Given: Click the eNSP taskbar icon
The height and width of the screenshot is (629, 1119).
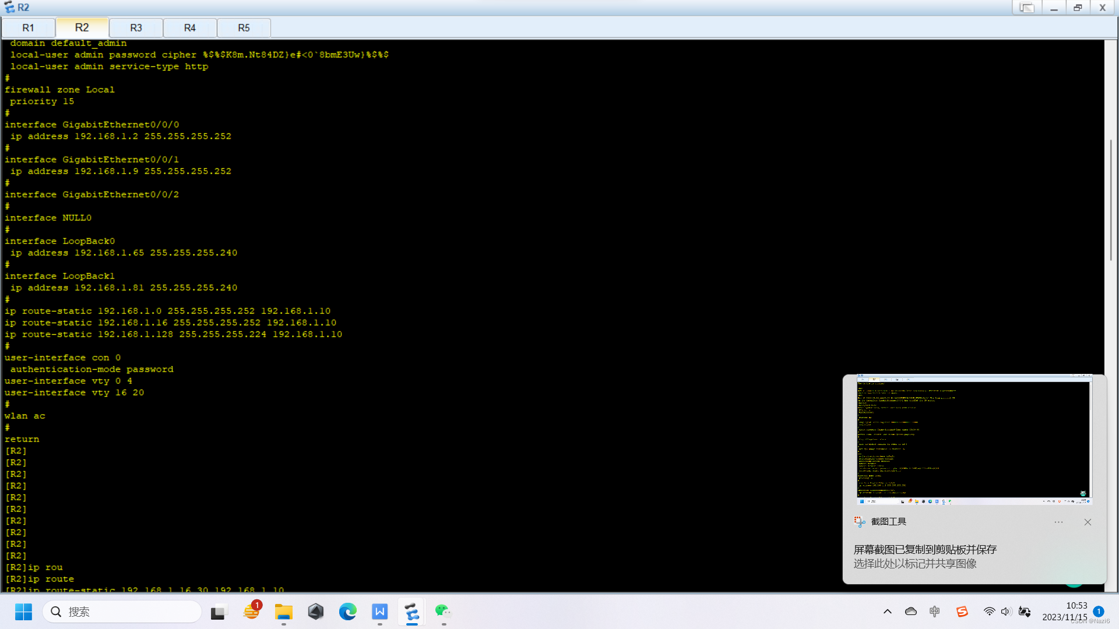Looking at the screenshot, I should point(412,612).
